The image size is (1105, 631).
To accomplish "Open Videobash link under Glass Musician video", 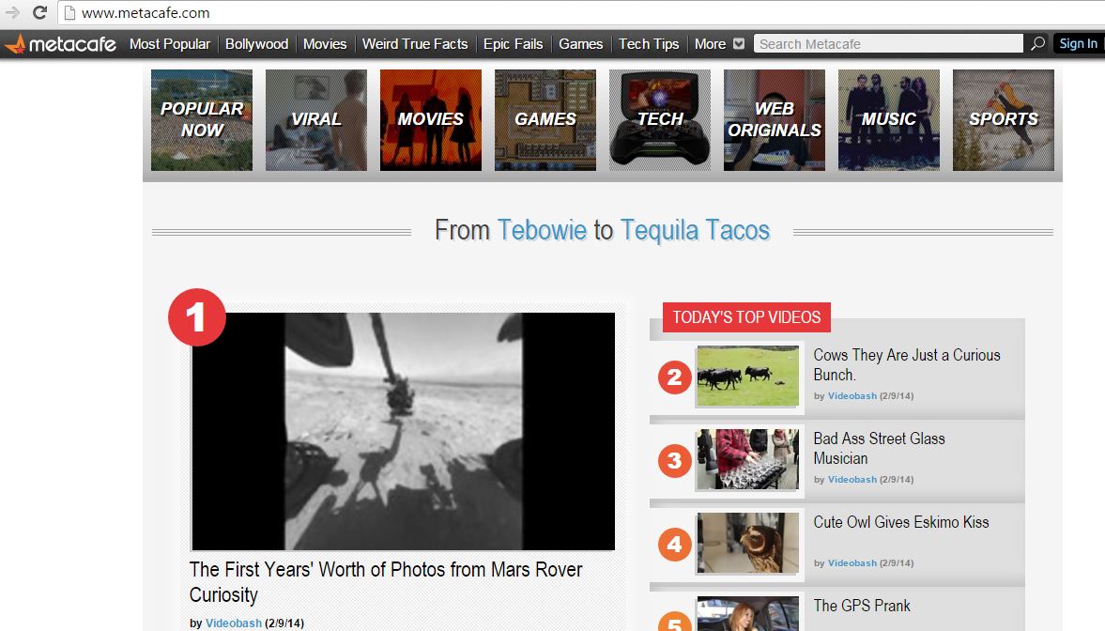I will click(852, 480).
